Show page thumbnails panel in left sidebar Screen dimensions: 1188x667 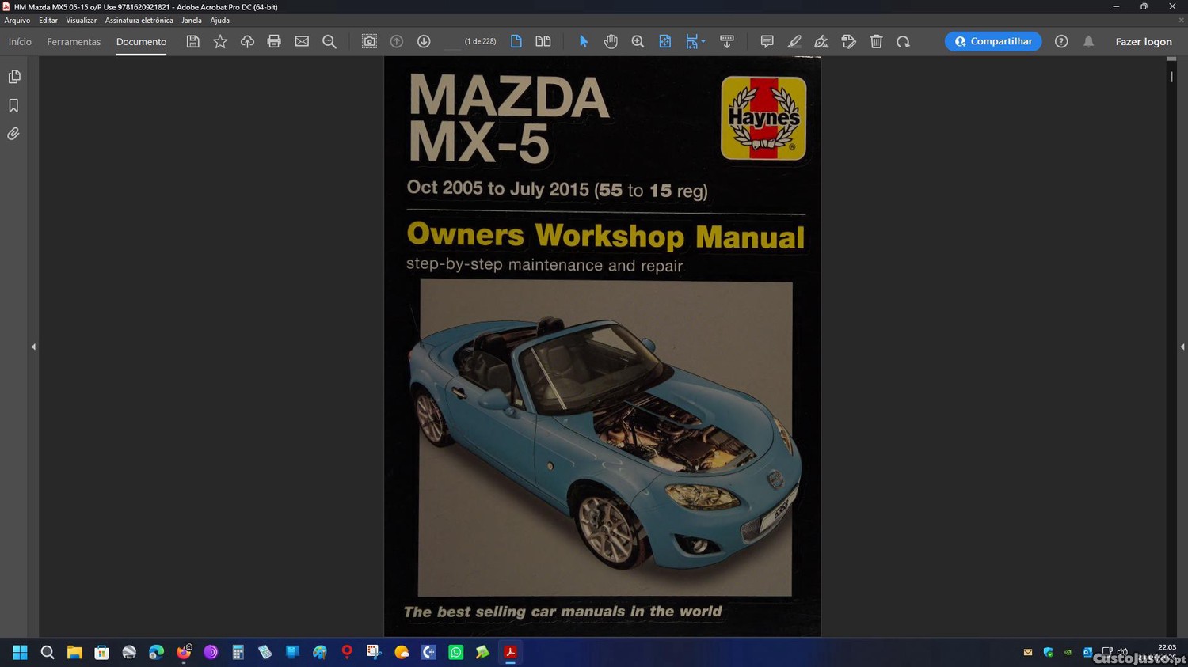click(14, 77)
